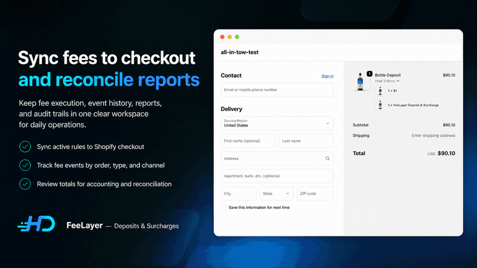This screenshot has height=268, width=477.
Task: Click the Contact section heading
Action: point(231,75)
